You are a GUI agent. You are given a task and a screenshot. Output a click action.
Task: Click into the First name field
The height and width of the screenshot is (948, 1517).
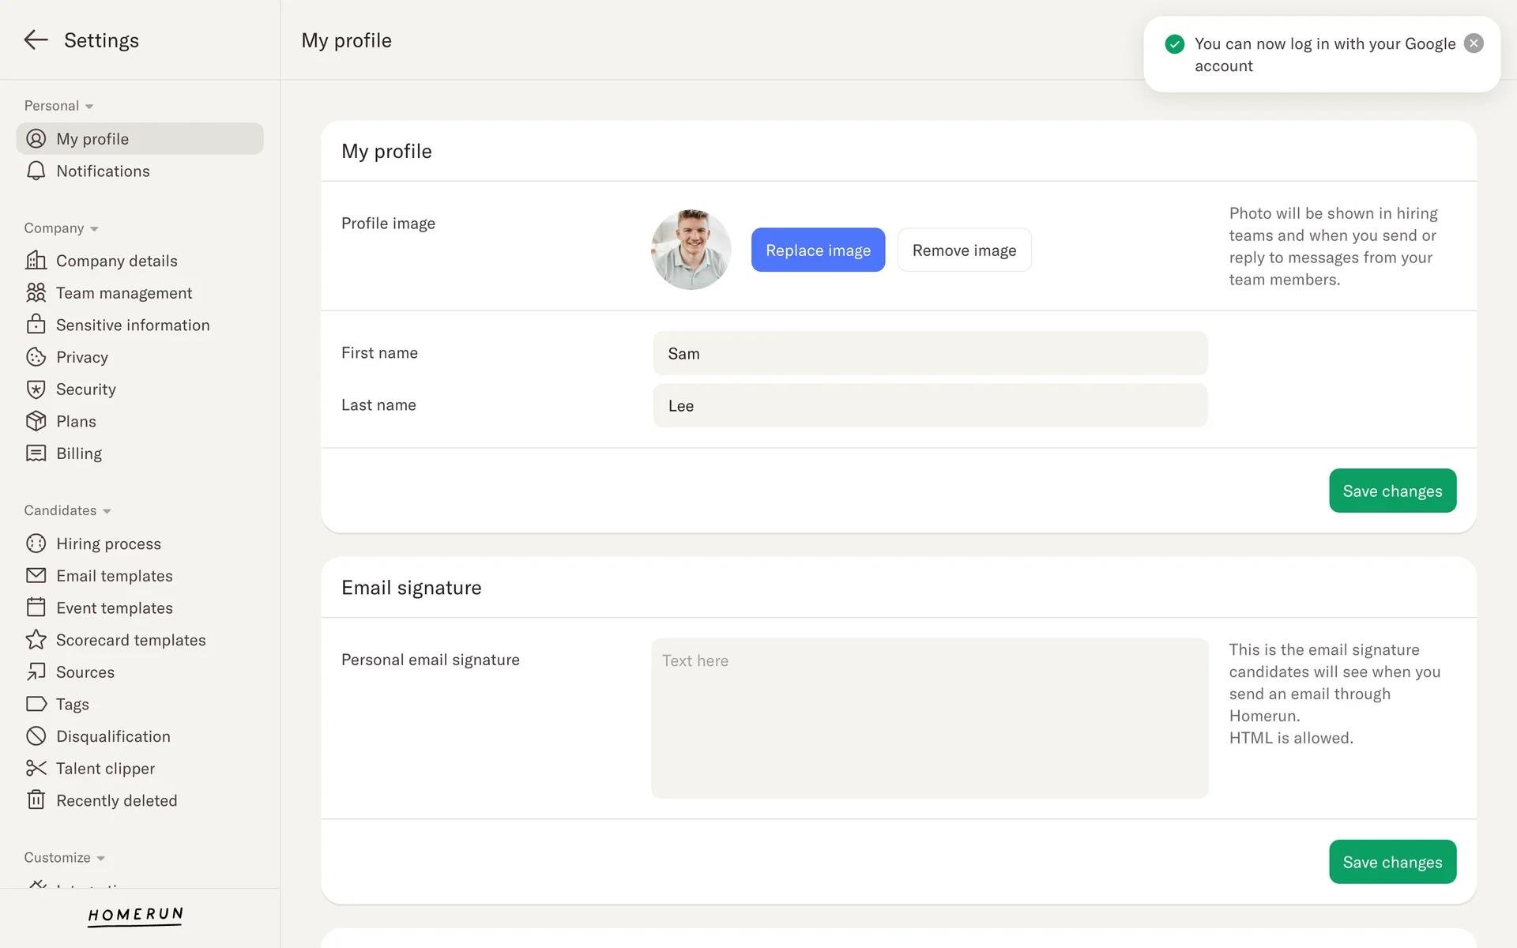click(930, 353)
